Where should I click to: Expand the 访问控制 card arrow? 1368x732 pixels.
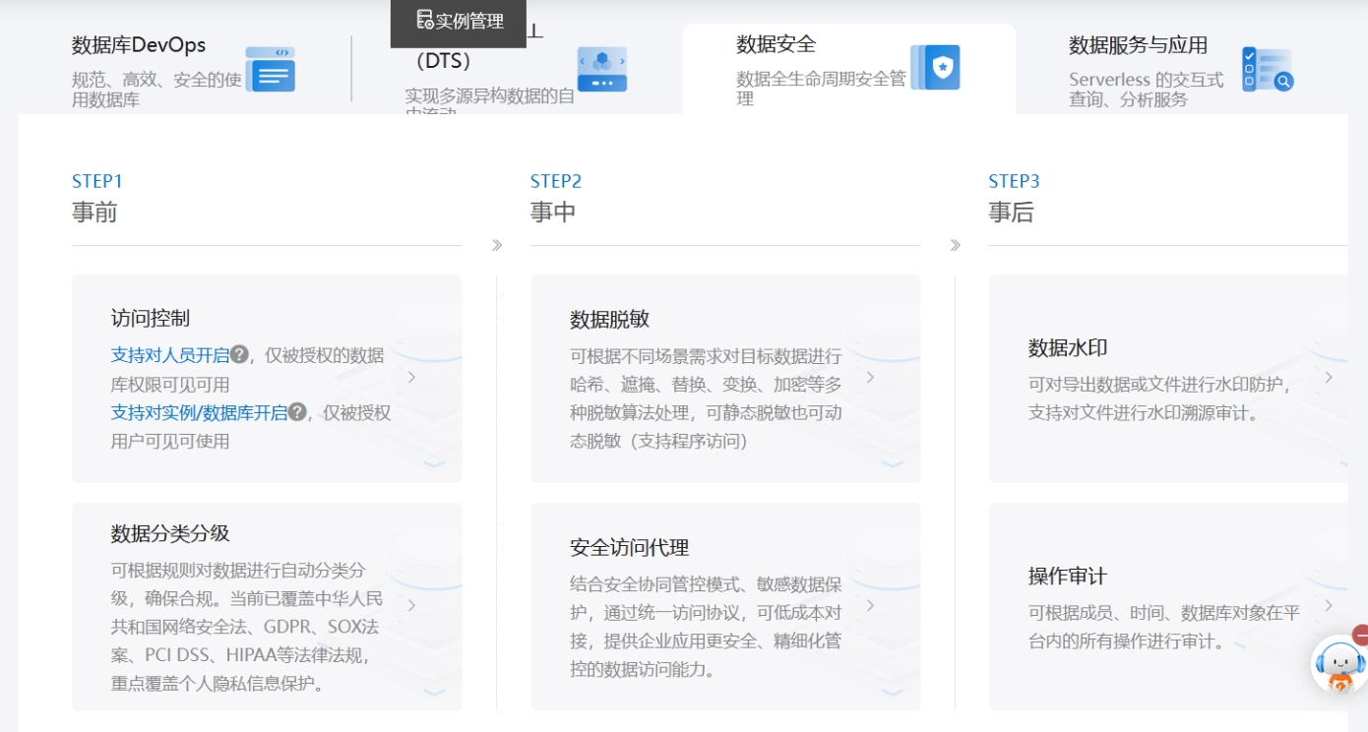411,377
